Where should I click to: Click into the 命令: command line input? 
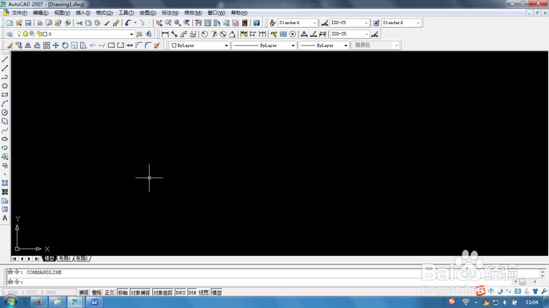(x=259, y=282)
